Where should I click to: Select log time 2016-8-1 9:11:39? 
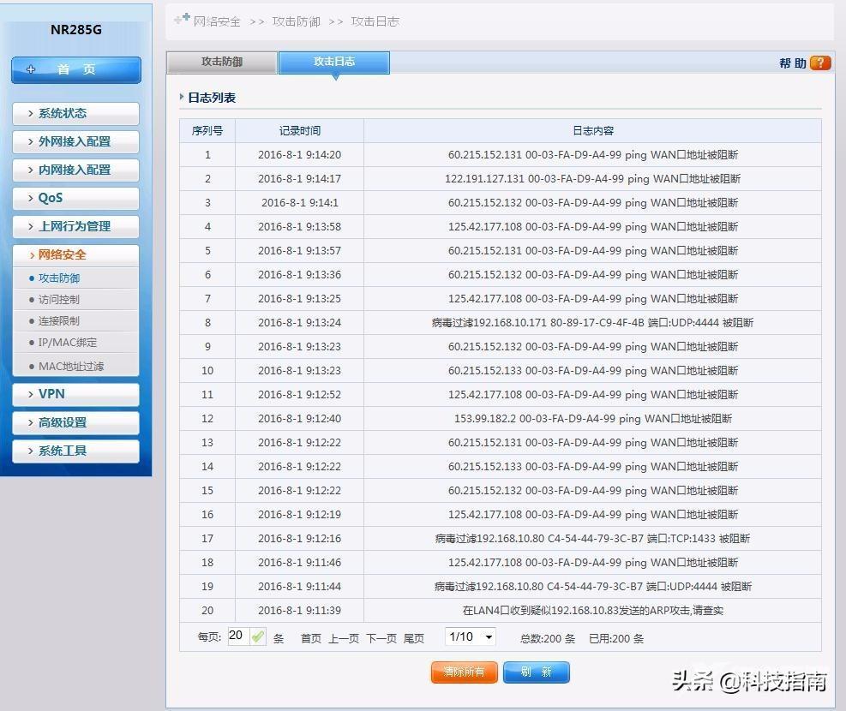(299, 611)
